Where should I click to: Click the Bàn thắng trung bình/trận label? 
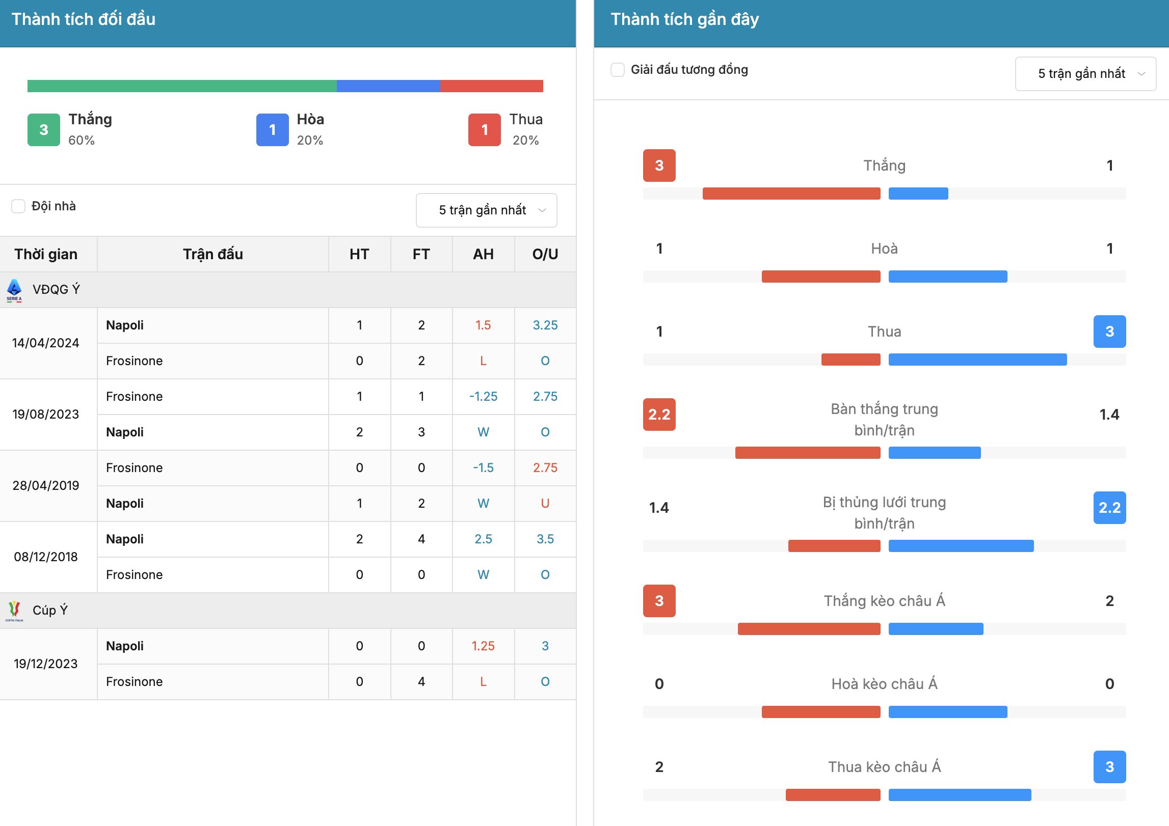tap(885, 420)
